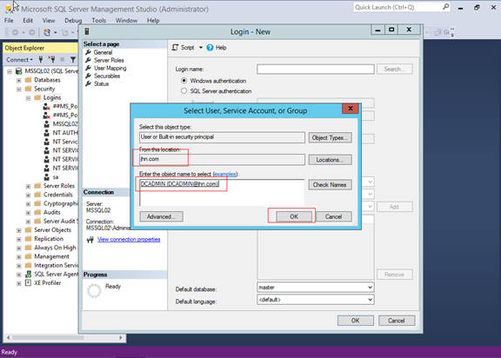Collapse the Security node
501x358 pixels.
19,89
